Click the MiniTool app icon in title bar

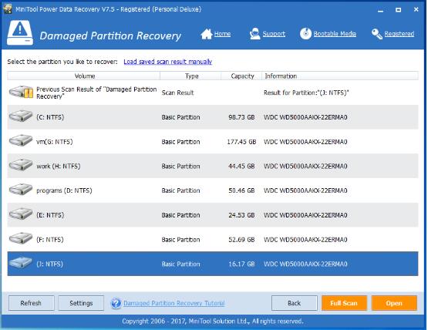pyautogui.click(x=8, y=9)
